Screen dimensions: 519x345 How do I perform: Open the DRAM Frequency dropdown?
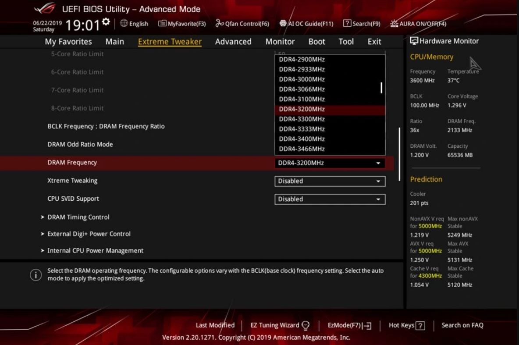330,163
